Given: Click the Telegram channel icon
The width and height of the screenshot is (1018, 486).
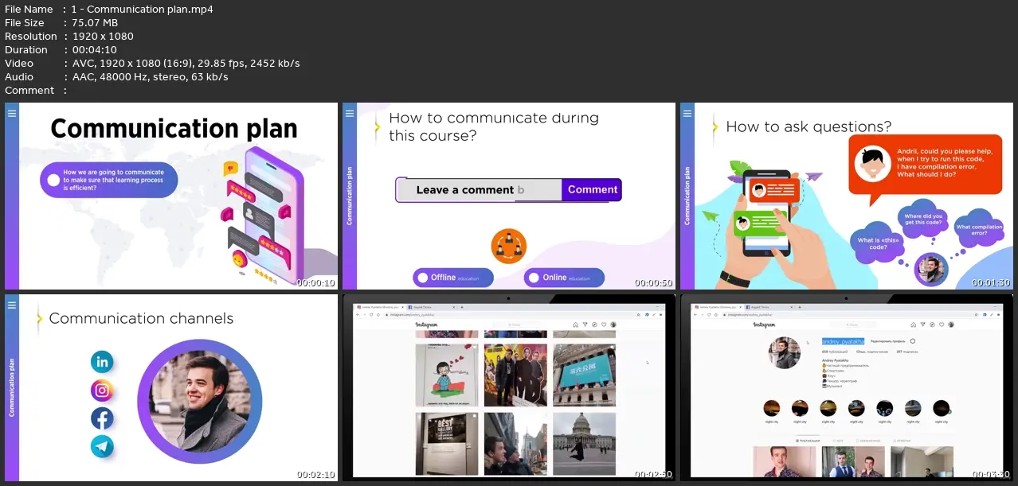Looking at the screenshot, I should coord(102,446).
